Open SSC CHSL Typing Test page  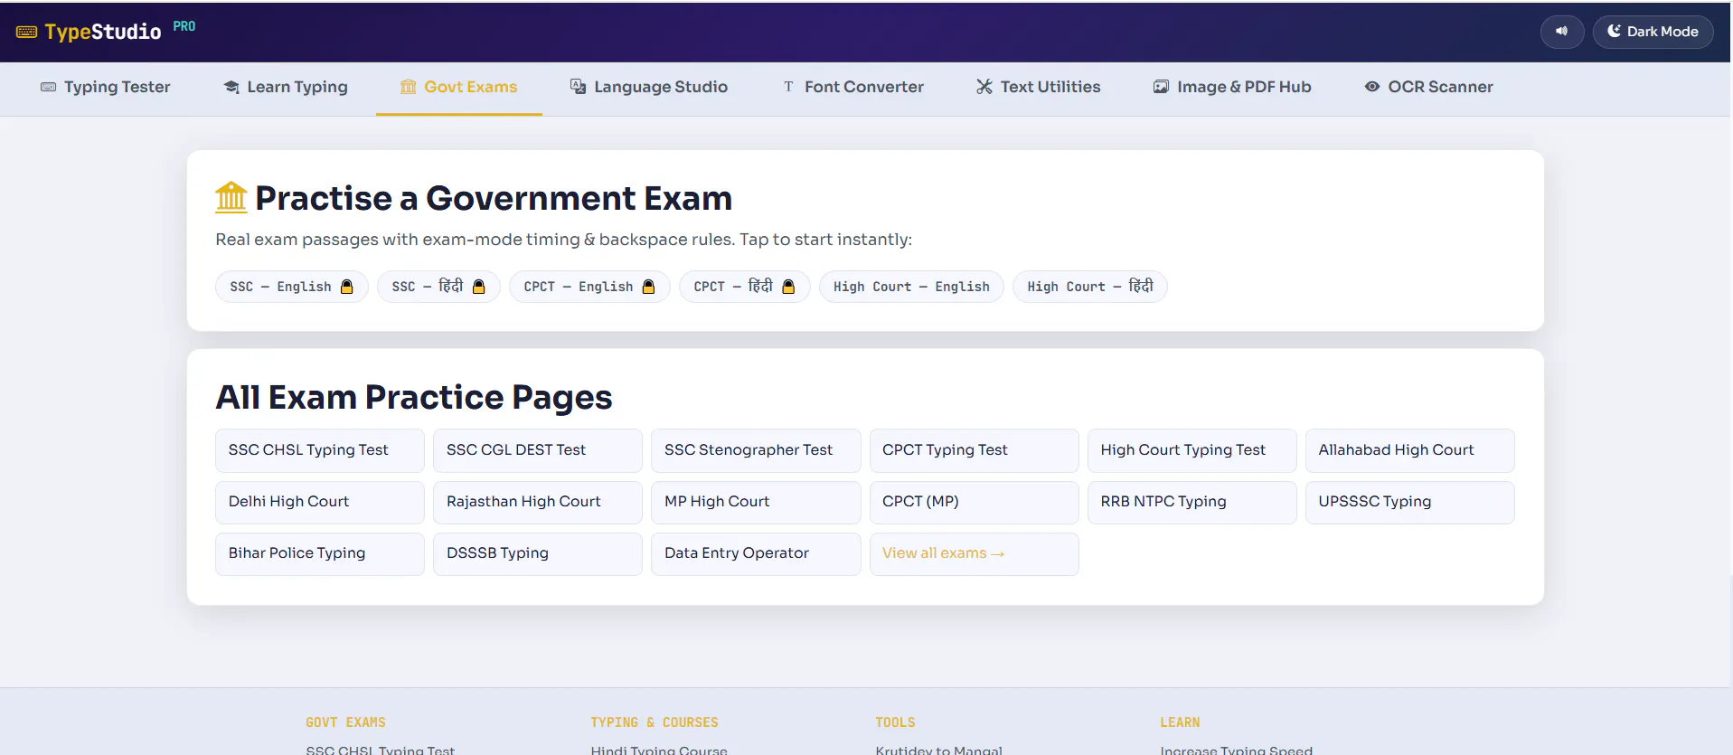tap(320, 450)
